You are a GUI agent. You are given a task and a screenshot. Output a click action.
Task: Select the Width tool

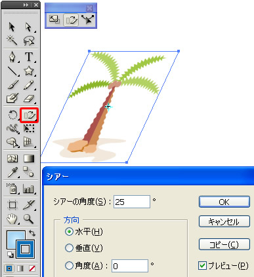[x=12, y=128]
